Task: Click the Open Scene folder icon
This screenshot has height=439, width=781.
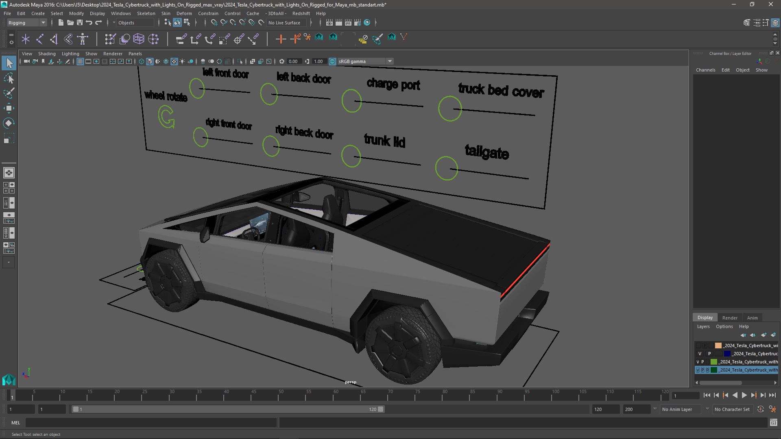Action: [70, 22]
